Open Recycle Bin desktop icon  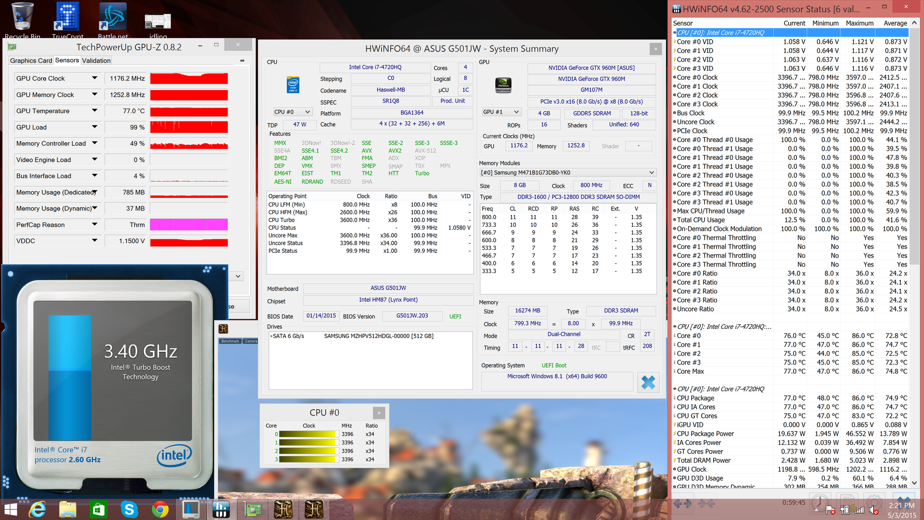pyautogui.click(x=22, y=19)
